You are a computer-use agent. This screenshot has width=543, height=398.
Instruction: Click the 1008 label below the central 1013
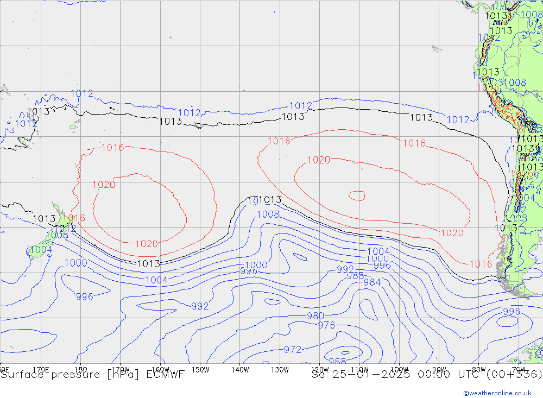pos(268,214)
